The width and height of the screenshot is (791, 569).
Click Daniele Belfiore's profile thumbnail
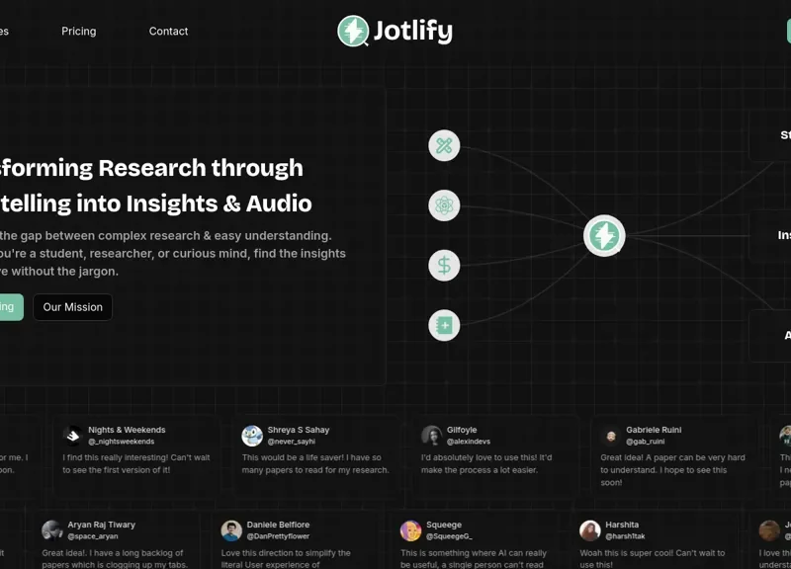pyautogui.click(x=231, y=528)
